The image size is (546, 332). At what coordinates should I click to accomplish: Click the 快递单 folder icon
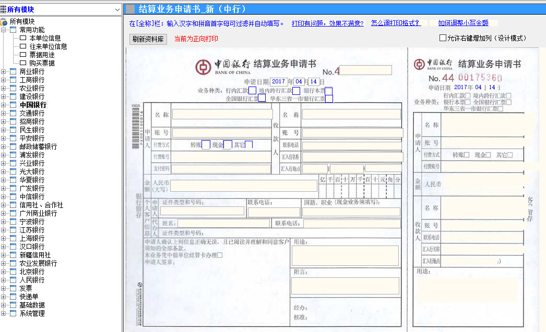coord(13,297)
